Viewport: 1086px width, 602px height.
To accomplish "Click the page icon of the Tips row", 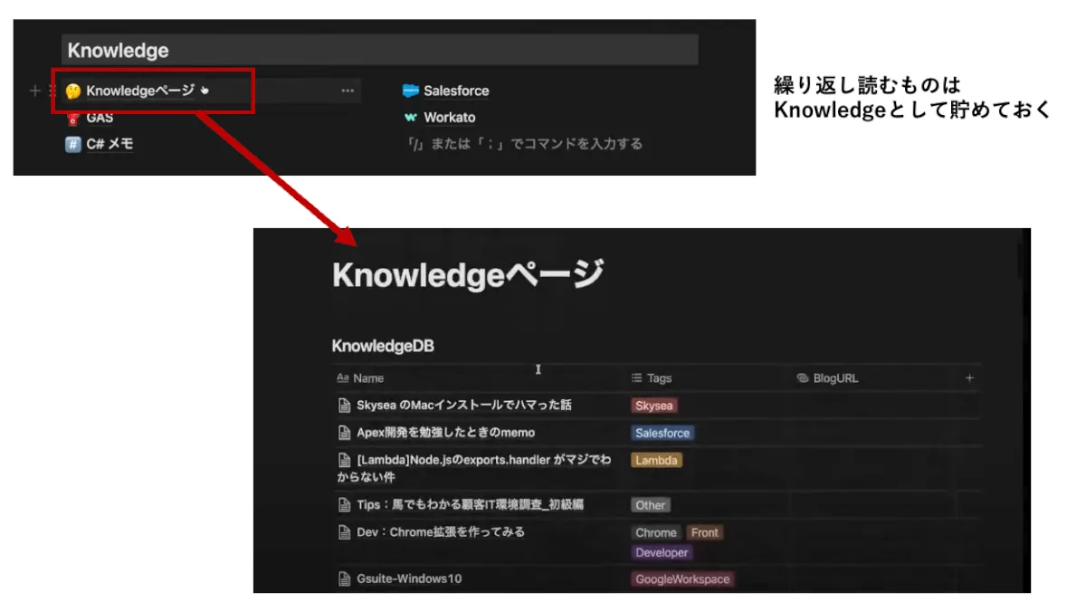I will [x=344, y=504].
